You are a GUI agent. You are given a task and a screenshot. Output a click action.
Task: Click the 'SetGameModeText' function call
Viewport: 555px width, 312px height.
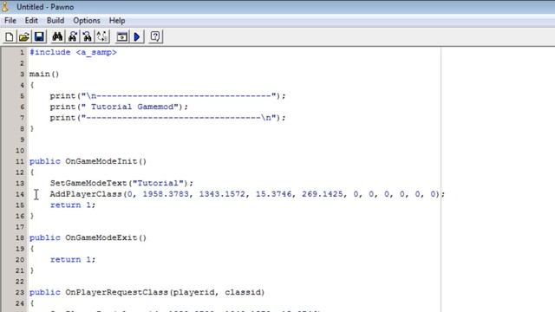(x=88, y=183)
